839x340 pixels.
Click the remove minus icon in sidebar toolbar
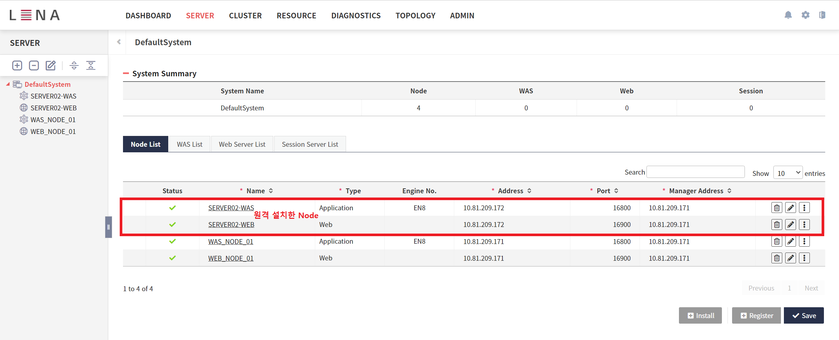click(34, 66)
